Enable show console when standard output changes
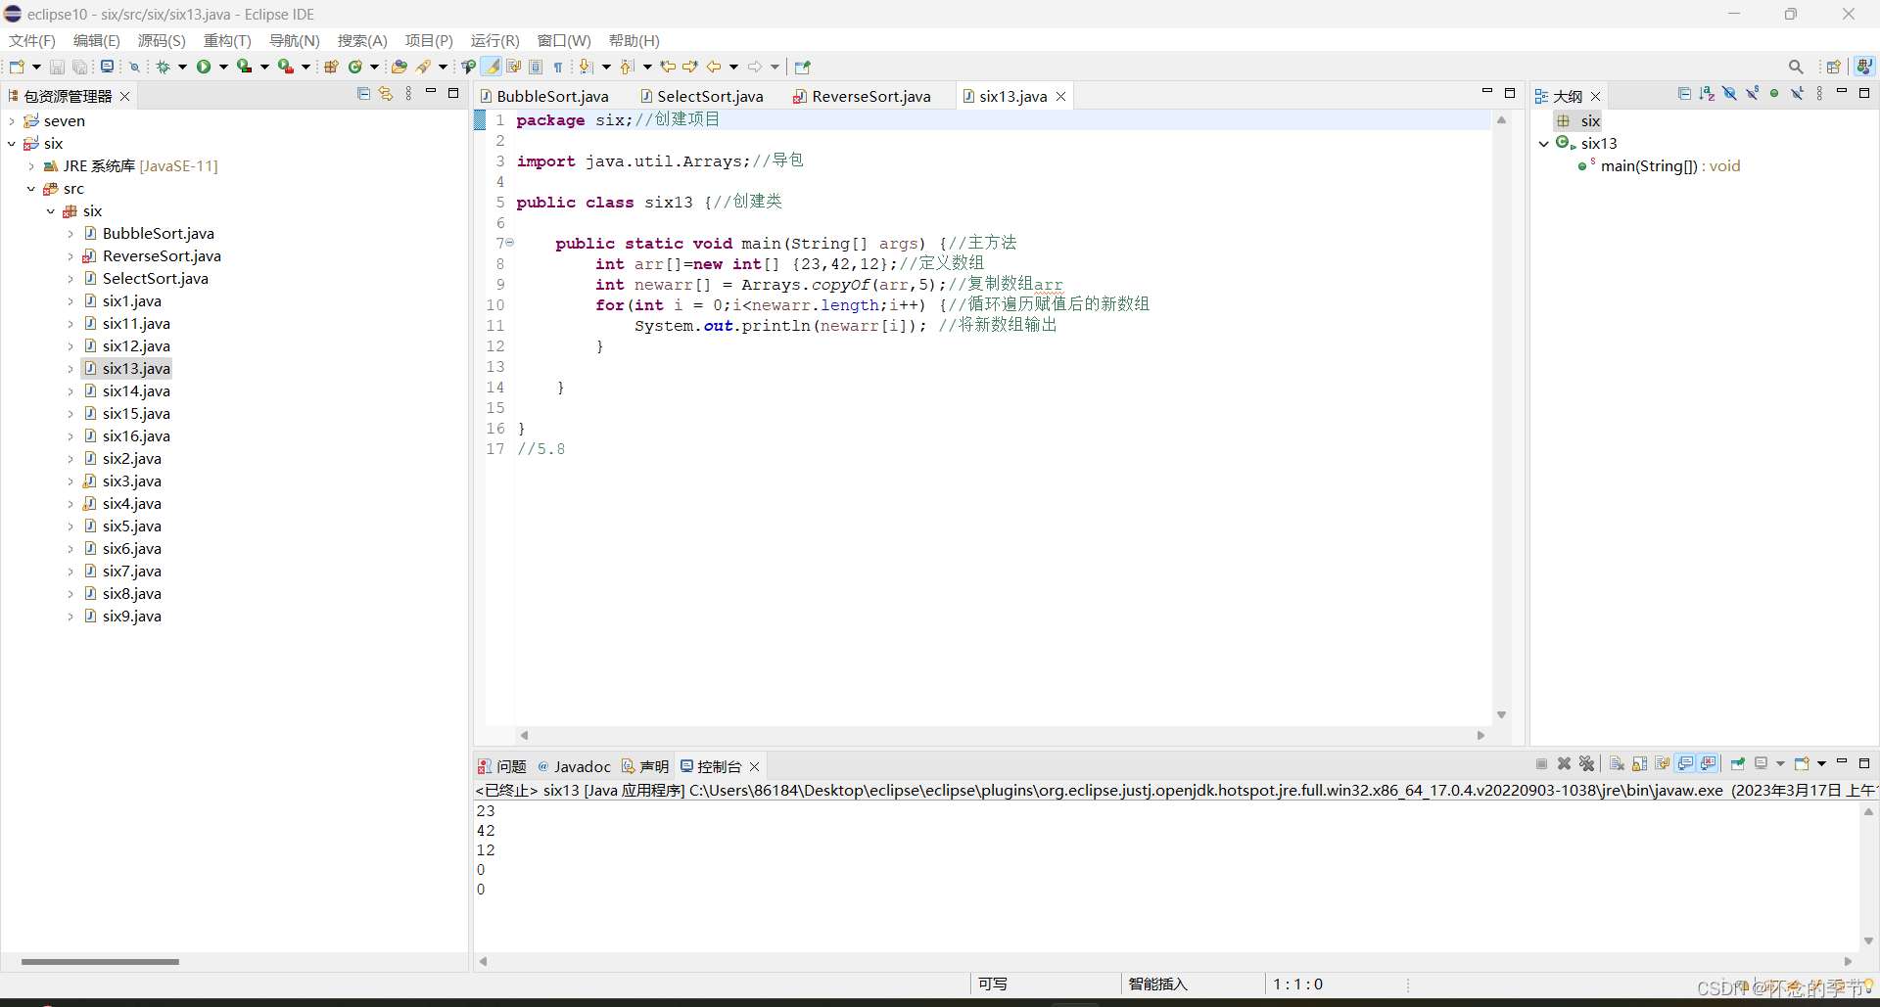Viewport: 1880px width, 1007px height. pyautogui.click(x=1686, y=763)
